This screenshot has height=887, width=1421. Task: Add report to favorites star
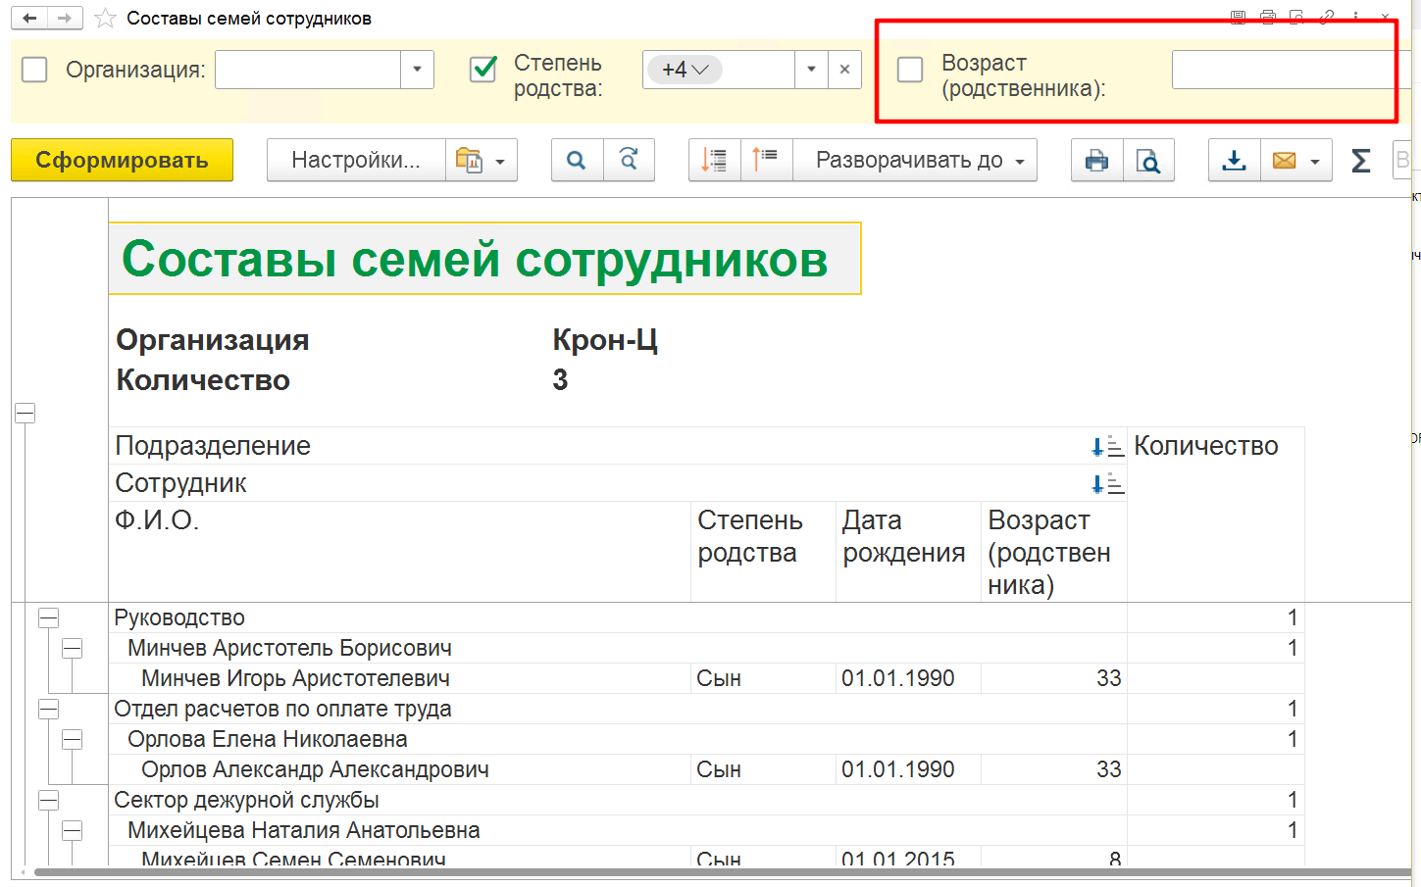coord(105,19)
